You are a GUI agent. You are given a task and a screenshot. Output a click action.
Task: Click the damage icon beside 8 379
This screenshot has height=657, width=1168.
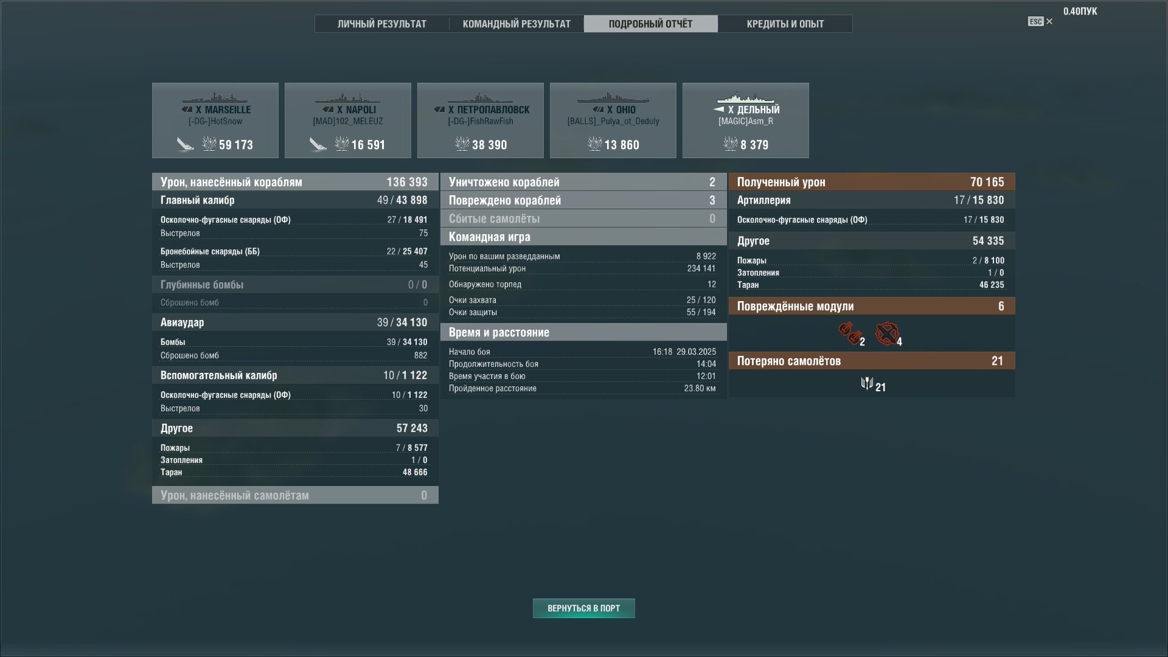coord(731,144)
